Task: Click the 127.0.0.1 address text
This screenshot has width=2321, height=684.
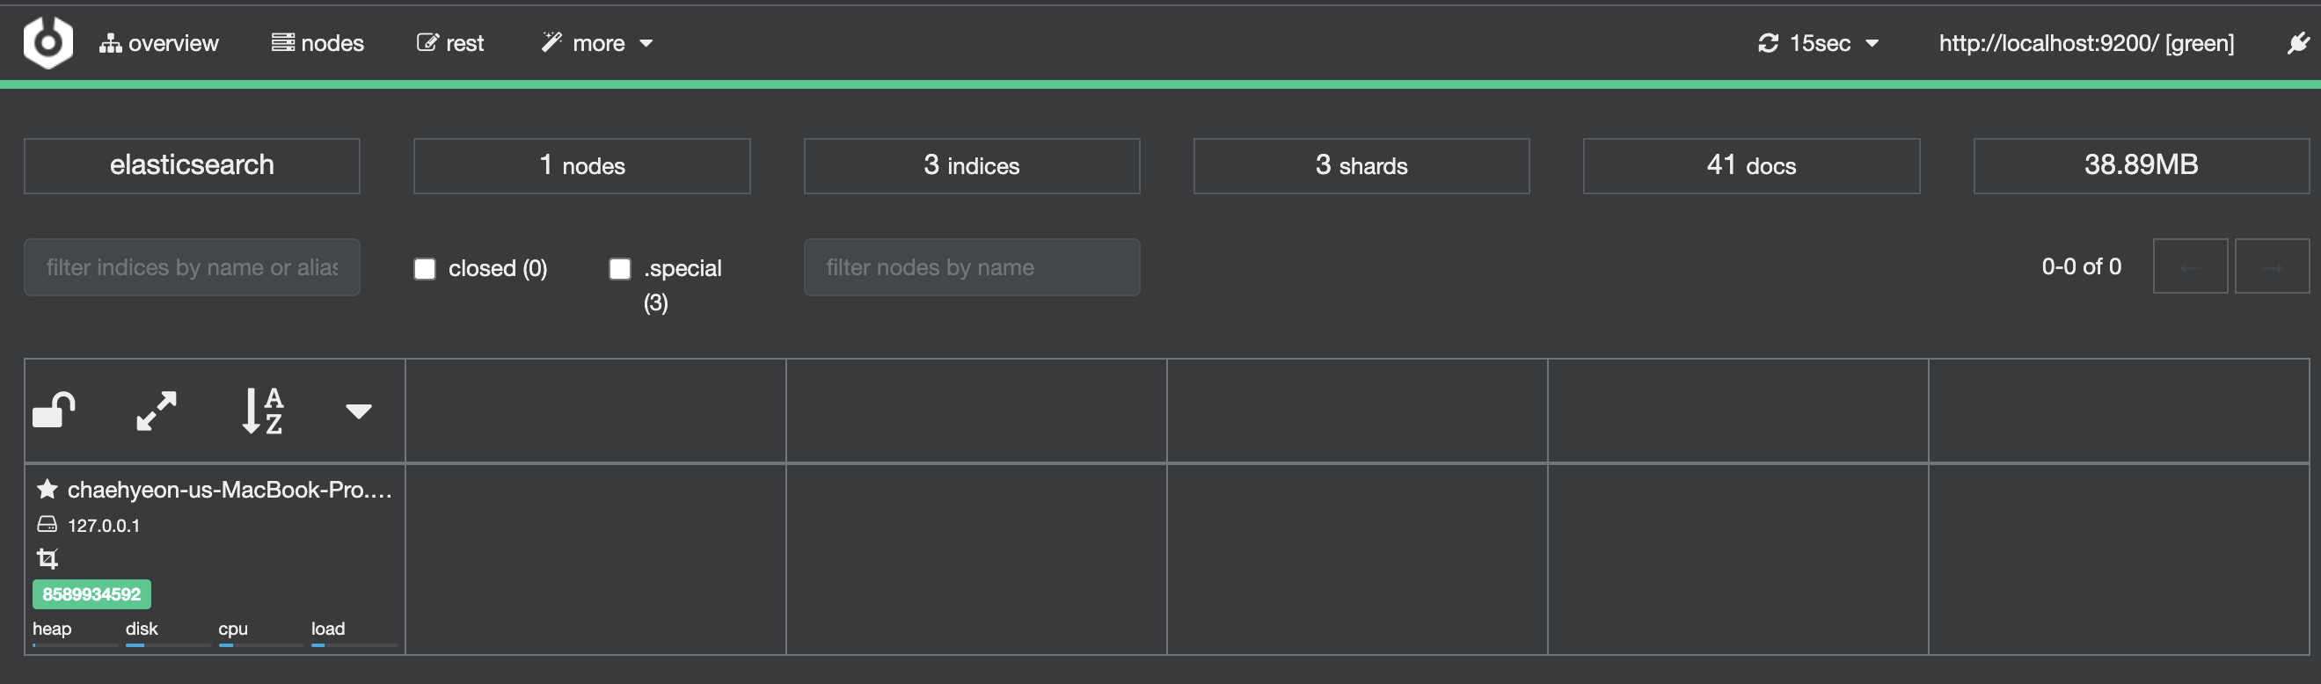Action: (x=104, y=526)
